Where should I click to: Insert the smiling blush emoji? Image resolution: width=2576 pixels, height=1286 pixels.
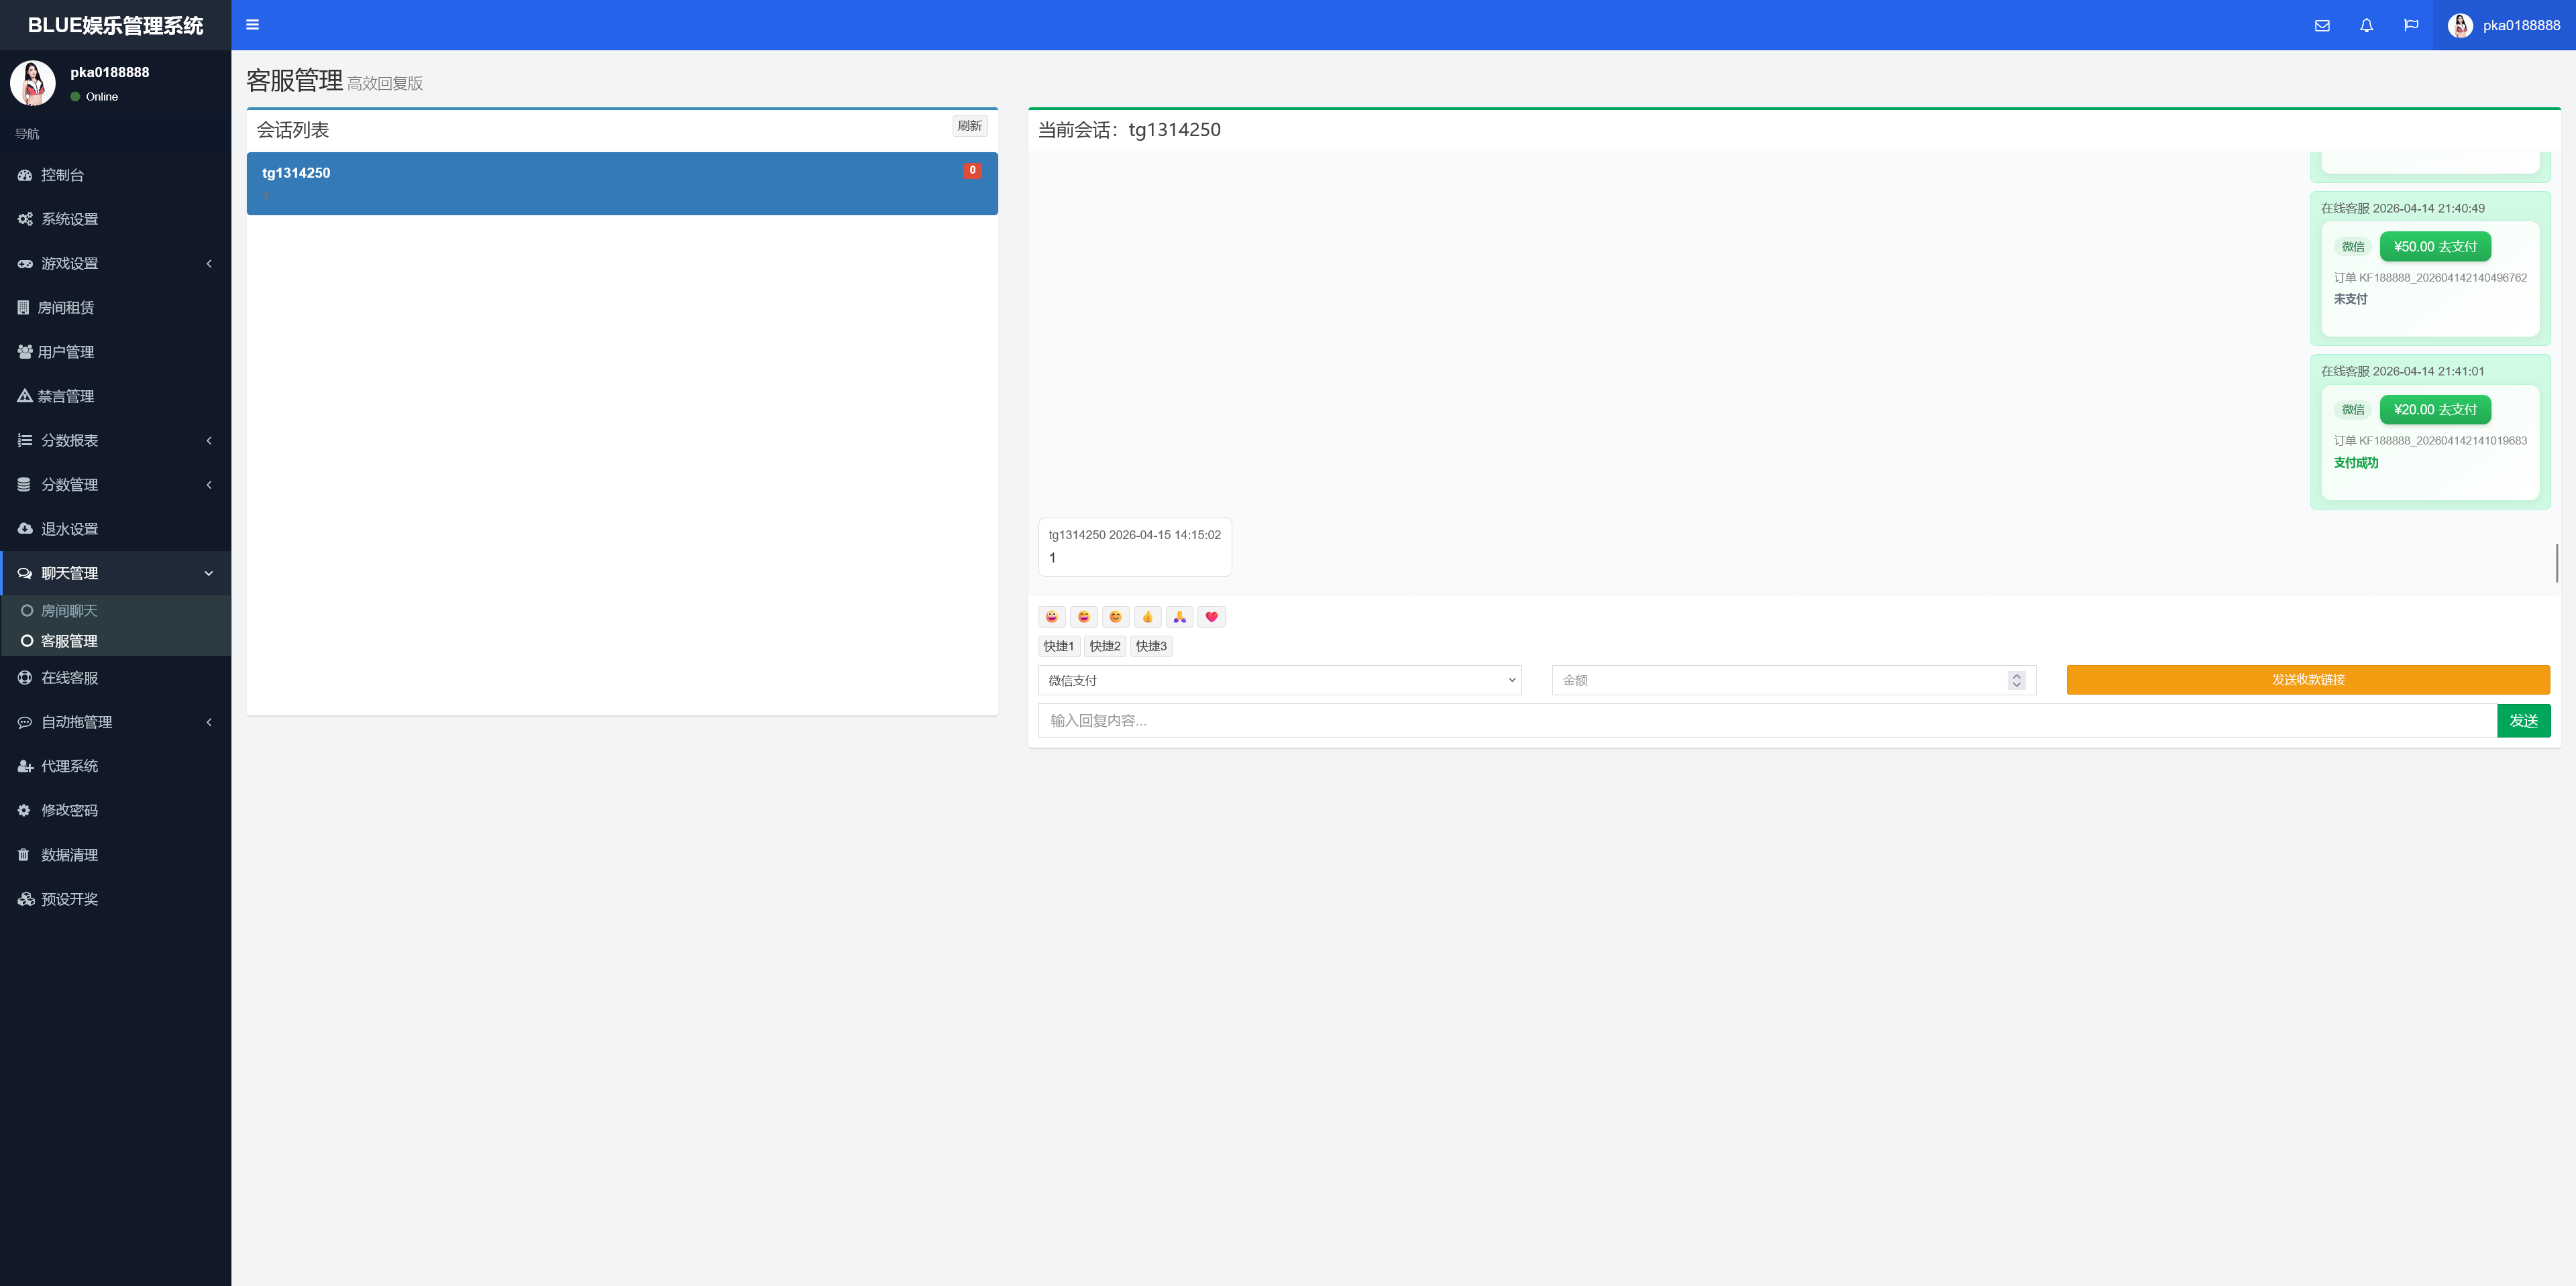[1116, 617]
